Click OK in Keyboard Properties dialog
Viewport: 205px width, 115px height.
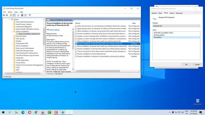point(186,65)
